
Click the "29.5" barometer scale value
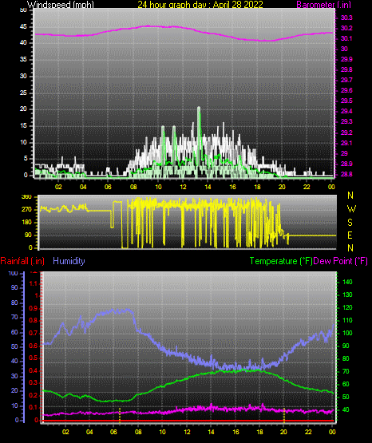[346, 101]
